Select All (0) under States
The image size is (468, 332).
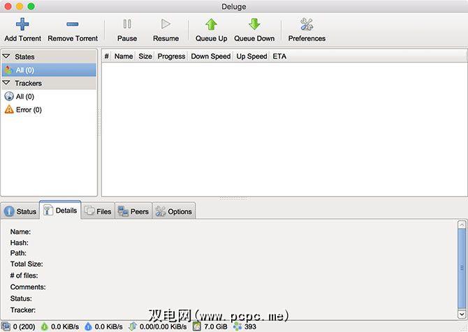tap(49, 70)
